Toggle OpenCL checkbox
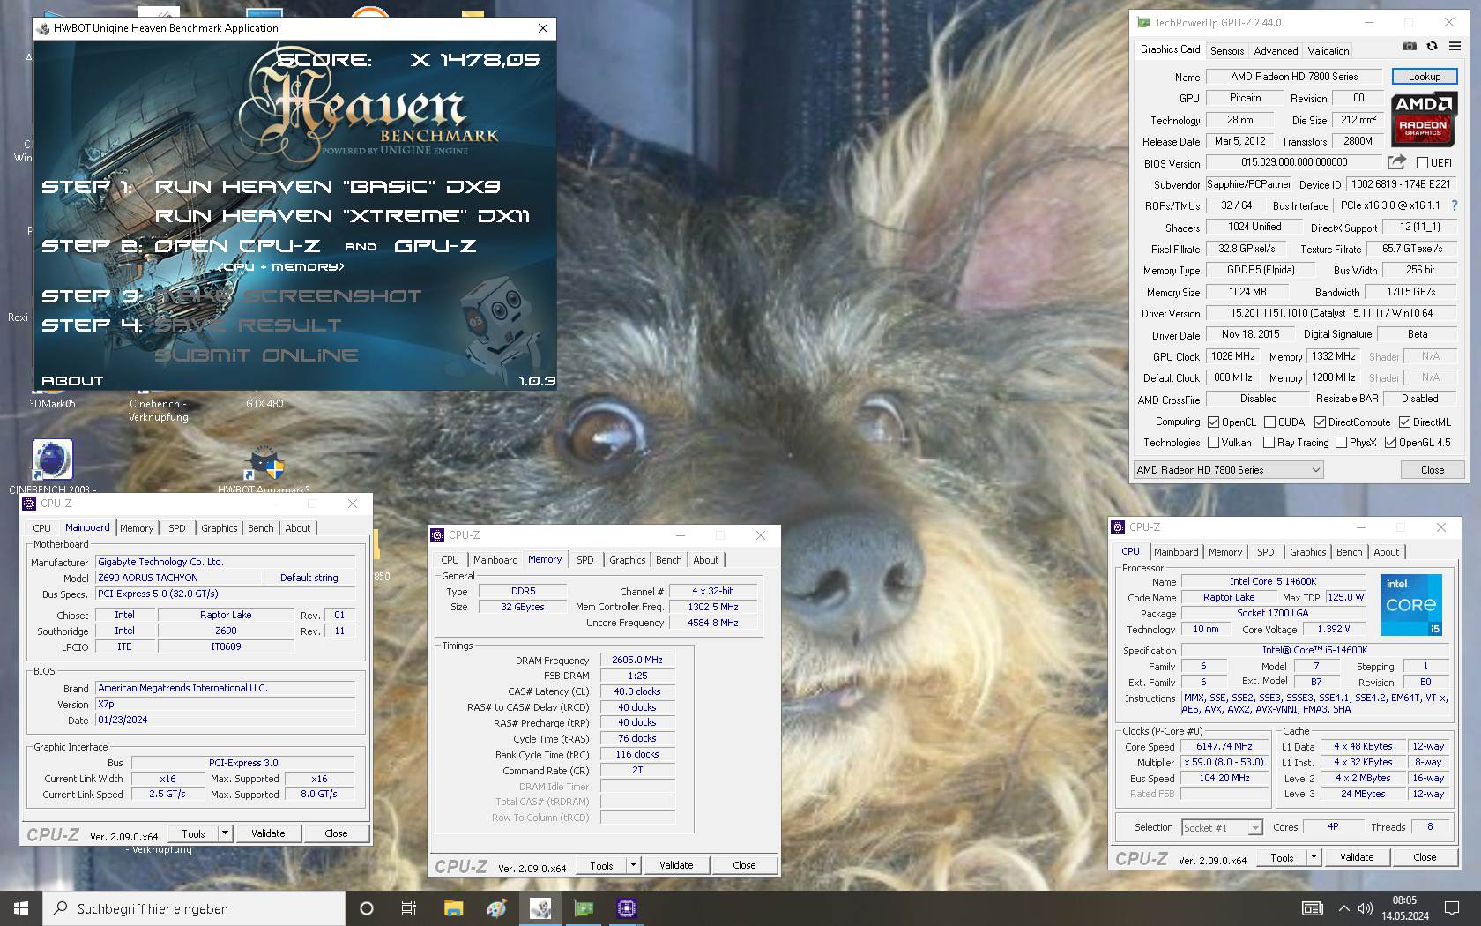The image size is (1481, 926). click(x=1213, y=422)
